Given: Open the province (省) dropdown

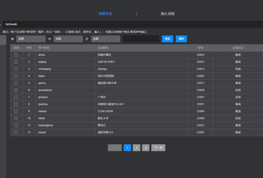Looking at the screenshot, I should 31,39.
